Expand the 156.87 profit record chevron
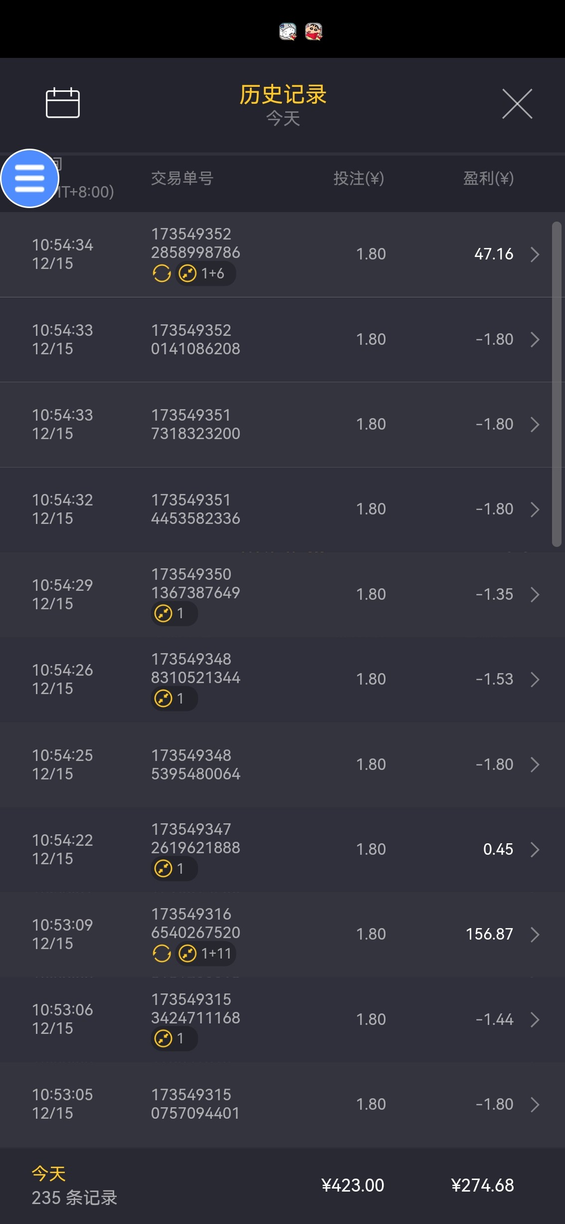The width and height of the screenshot is (565, 1224). tap(535, 934)
